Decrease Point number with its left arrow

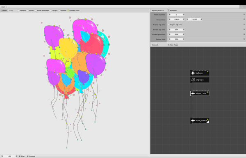pyautogui.click(x=169, y=15)
